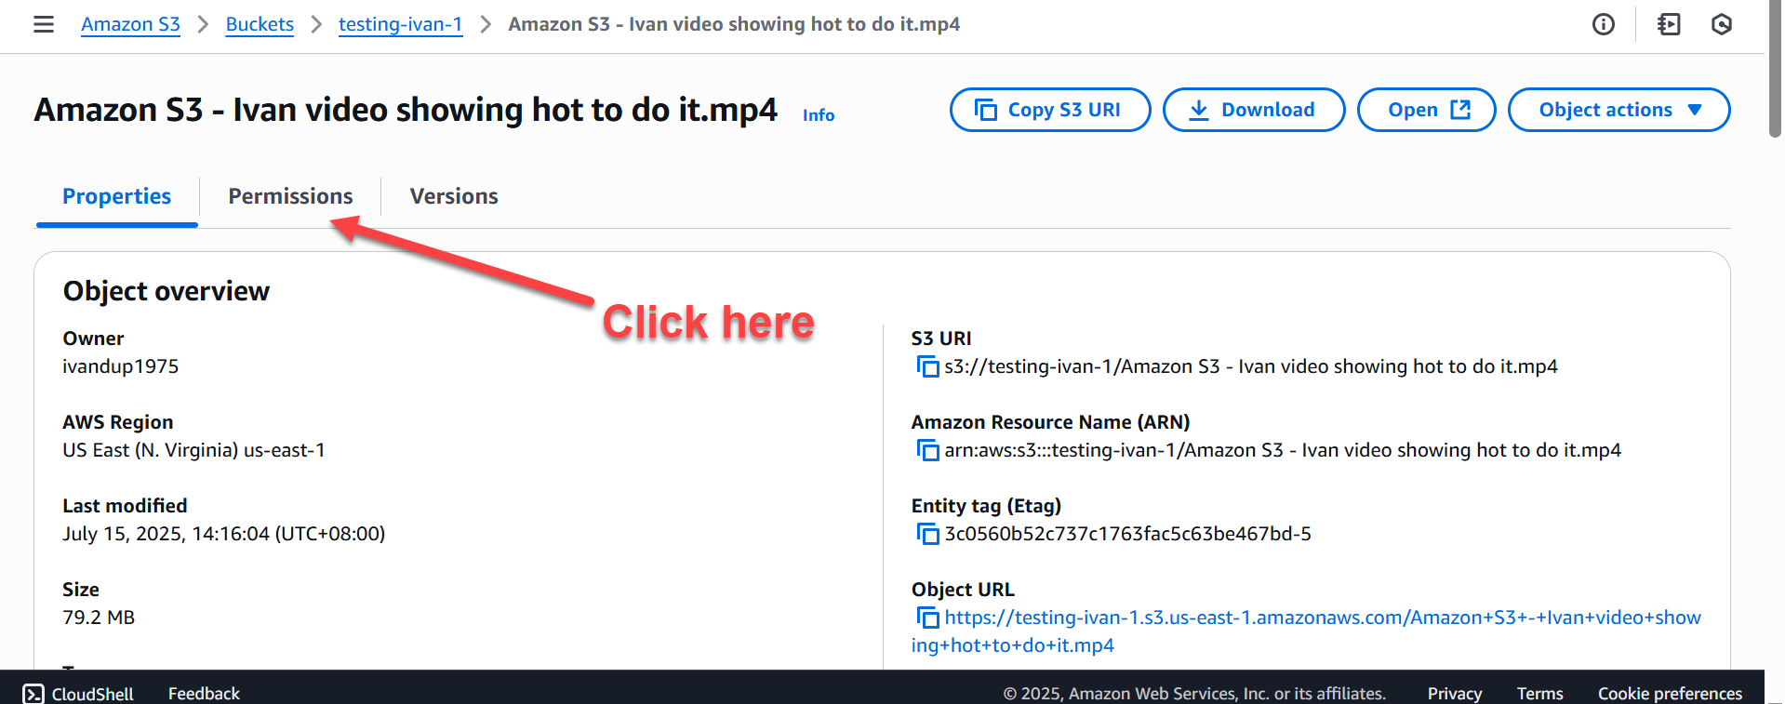Copy the Amazon Resource Name ARN value
This screenshot has width=1785, height=704.
click(927, 450)
